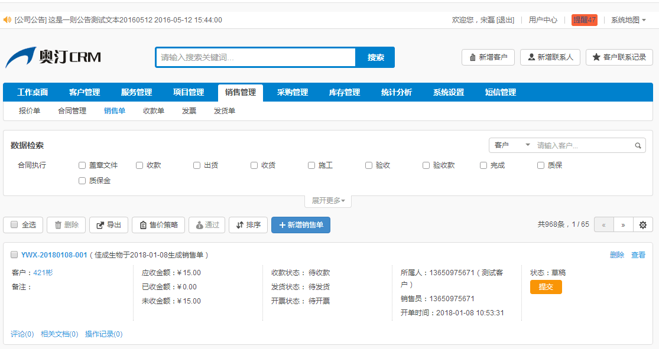Switch to the 客户管理 tab
Screen dimensions: 659x349
pyautogui.click(x=85, y=93)
